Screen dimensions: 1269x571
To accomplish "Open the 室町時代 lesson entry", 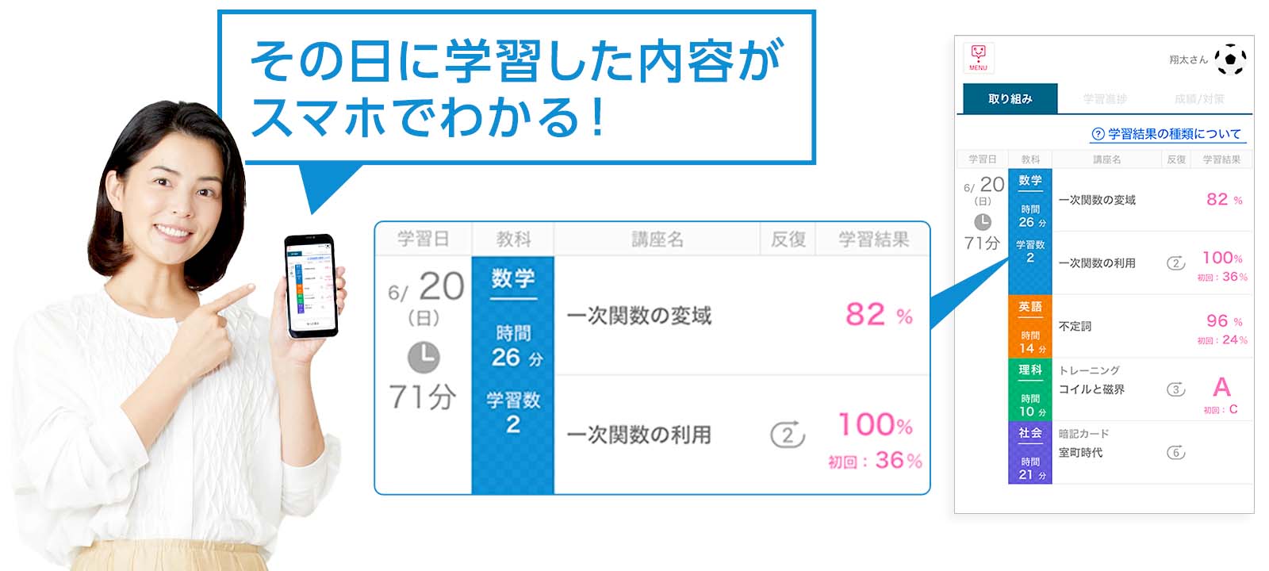I will click(x=1080, y=453).
